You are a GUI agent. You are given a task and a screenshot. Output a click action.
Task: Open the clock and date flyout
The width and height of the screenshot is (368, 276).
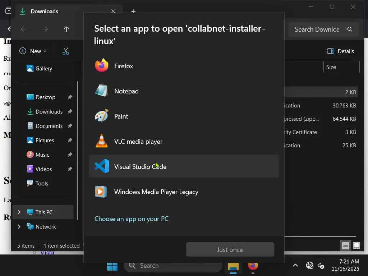click(x=345, y=265)
